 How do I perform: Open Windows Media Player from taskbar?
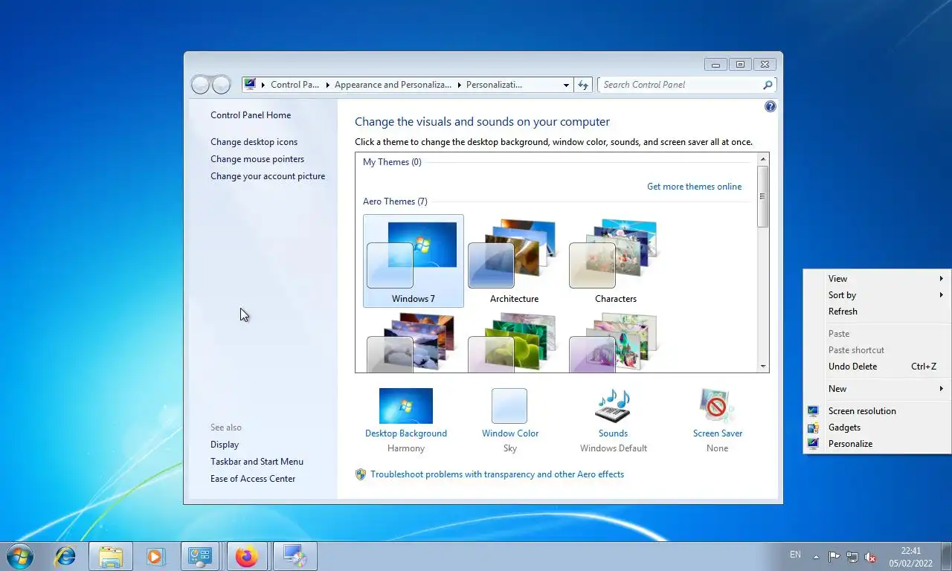coord(155,556)
